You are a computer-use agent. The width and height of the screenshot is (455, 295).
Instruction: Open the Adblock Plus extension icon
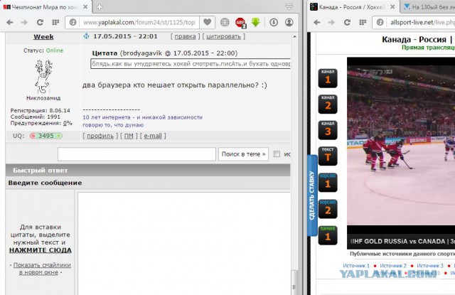tap(240, 23)
